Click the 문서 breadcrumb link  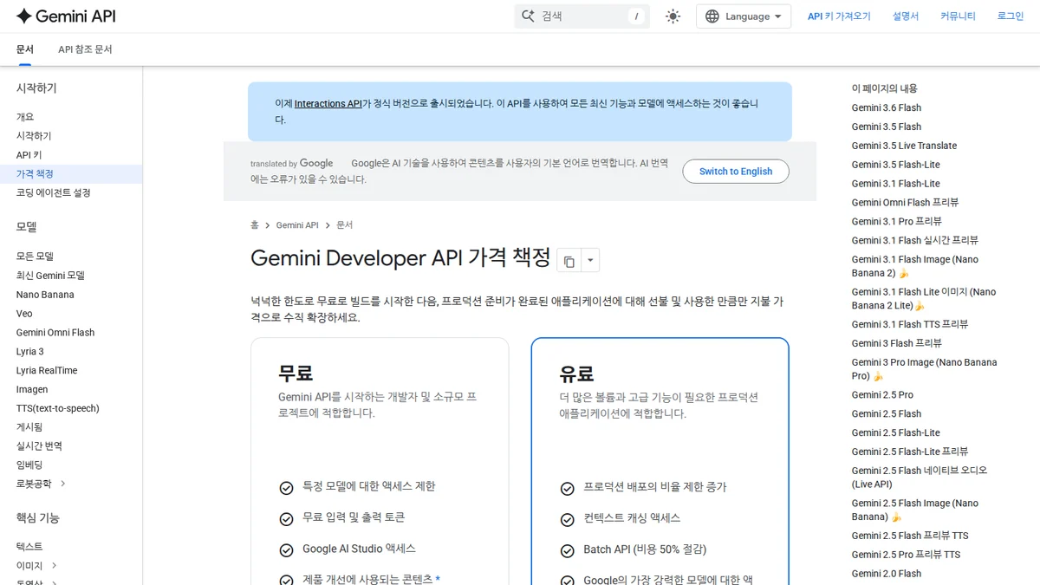[344, 224]
